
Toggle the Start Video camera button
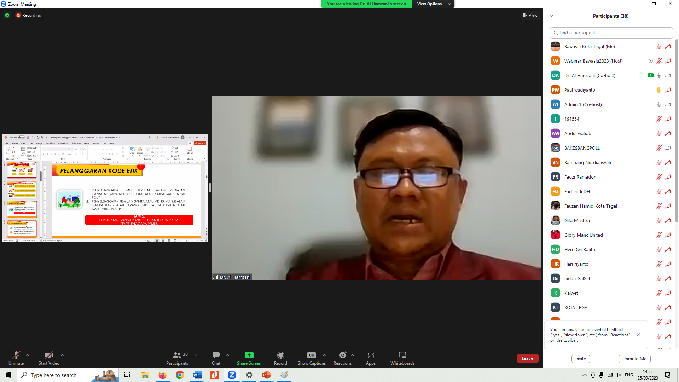[x=49, y=355]
